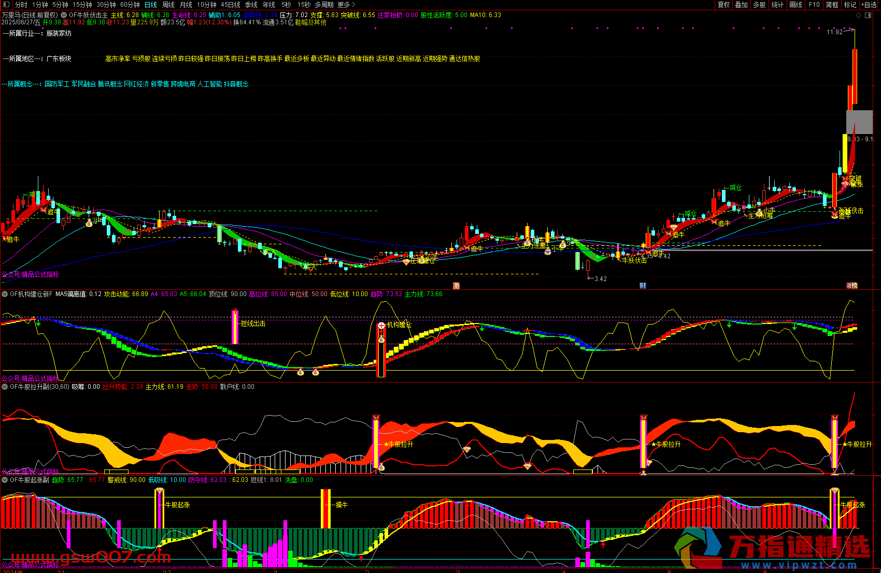Open the 军民融合 concept link
The width and height of the screenshot is (881, 573).
pyautogui.click(x=83, y=84)
